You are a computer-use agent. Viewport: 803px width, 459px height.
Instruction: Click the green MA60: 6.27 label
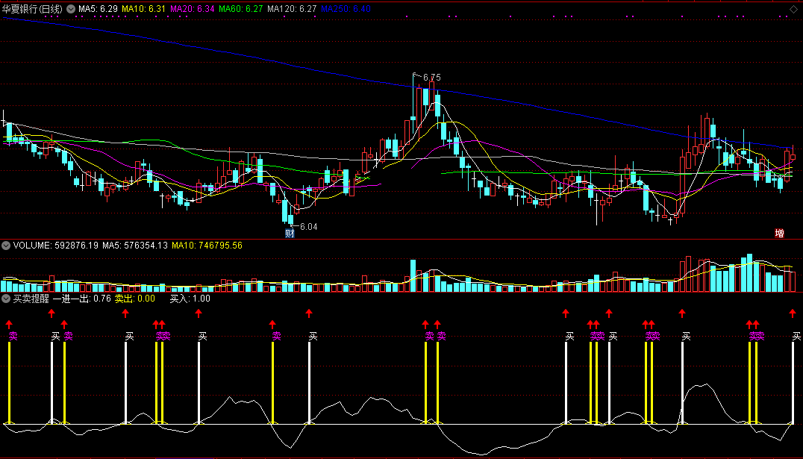241,9
